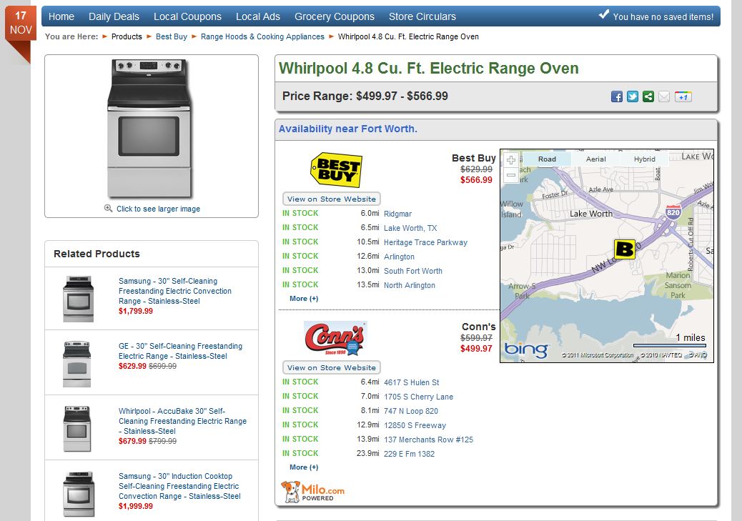Open GE Self-Cleaning range thumbnail
Viewport: 742px width, 521px height.
tap(76, 364)
